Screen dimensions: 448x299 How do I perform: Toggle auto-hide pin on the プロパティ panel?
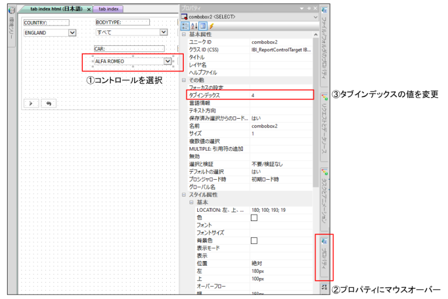tap(309, 9)
